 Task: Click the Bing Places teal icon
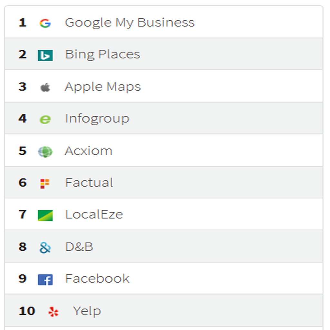[45, 55]
